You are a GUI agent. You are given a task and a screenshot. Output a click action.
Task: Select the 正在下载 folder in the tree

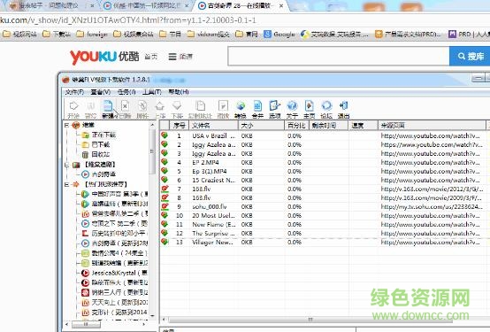[x=99, y=135]
